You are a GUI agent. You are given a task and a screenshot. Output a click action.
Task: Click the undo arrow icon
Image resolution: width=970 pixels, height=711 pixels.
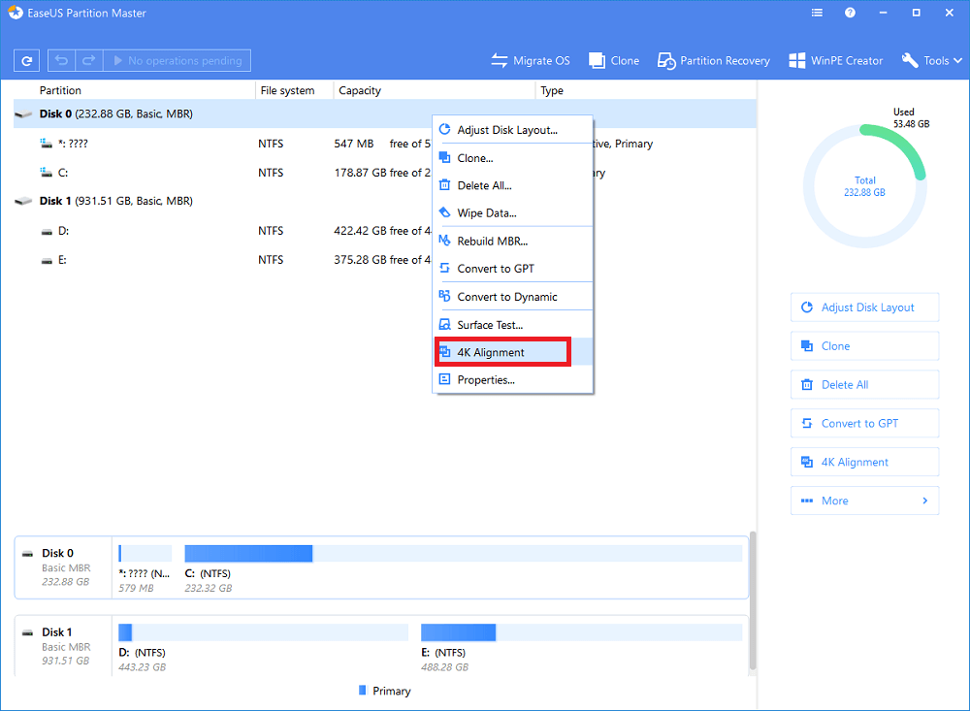coord(61,61)
